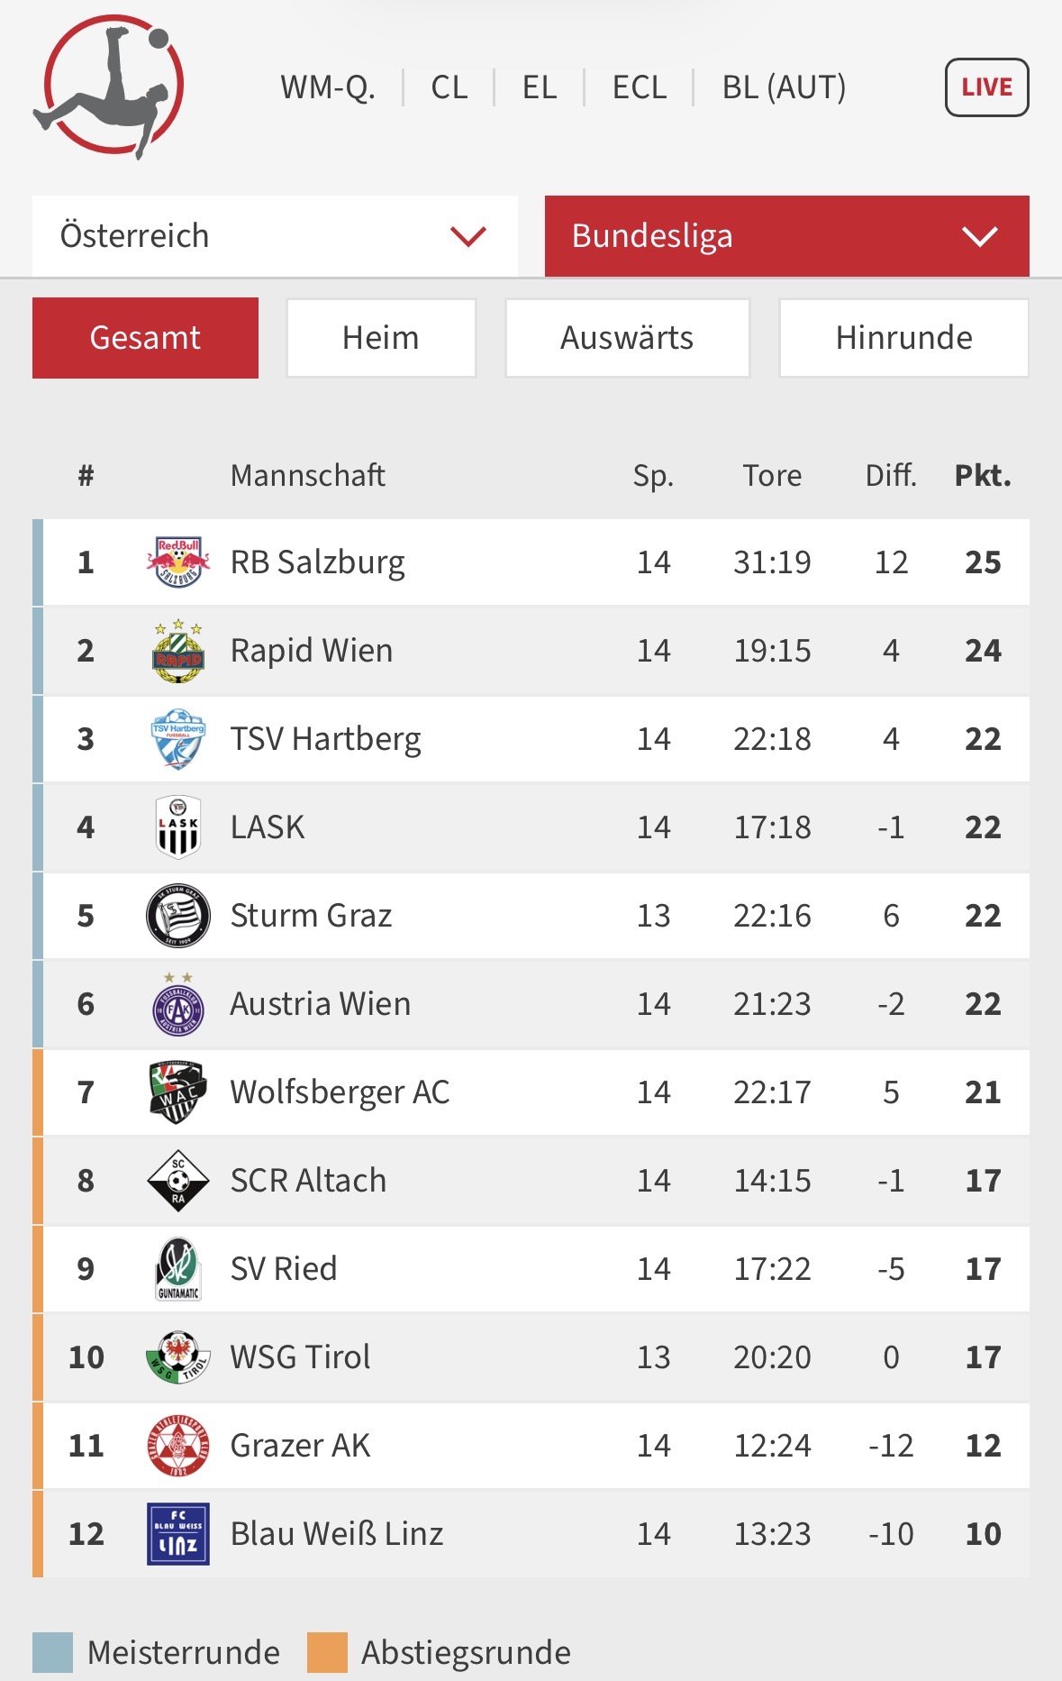1062x1681 pixels.
Task: Click the blue Meisterrunde legend swatch
Action: tap(52, 1652)
